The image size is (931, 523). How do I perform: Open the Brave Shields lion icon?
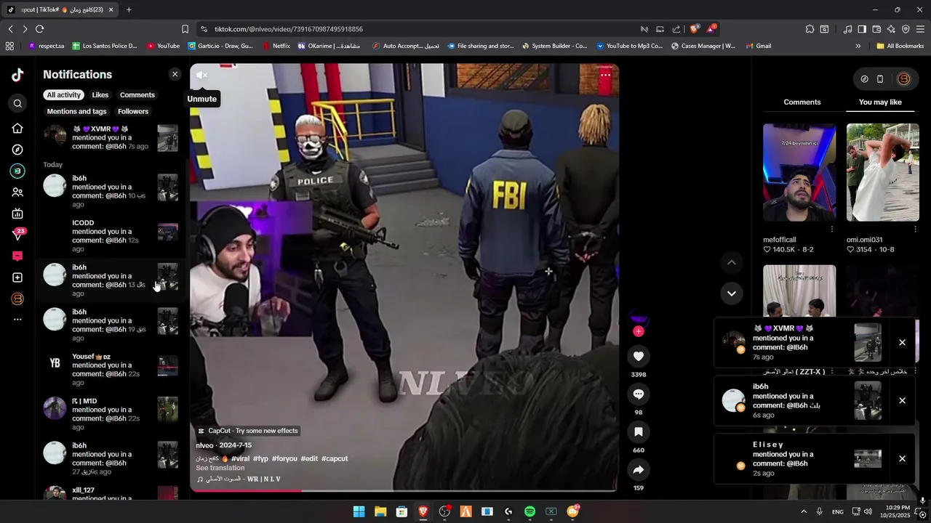(695, 29)
